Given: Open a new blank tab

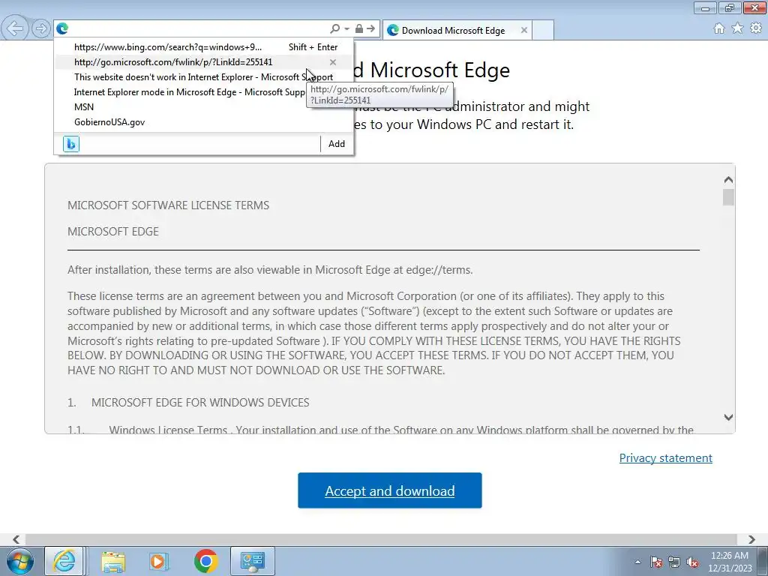Looking at the screenshot, I should point(543,30).
